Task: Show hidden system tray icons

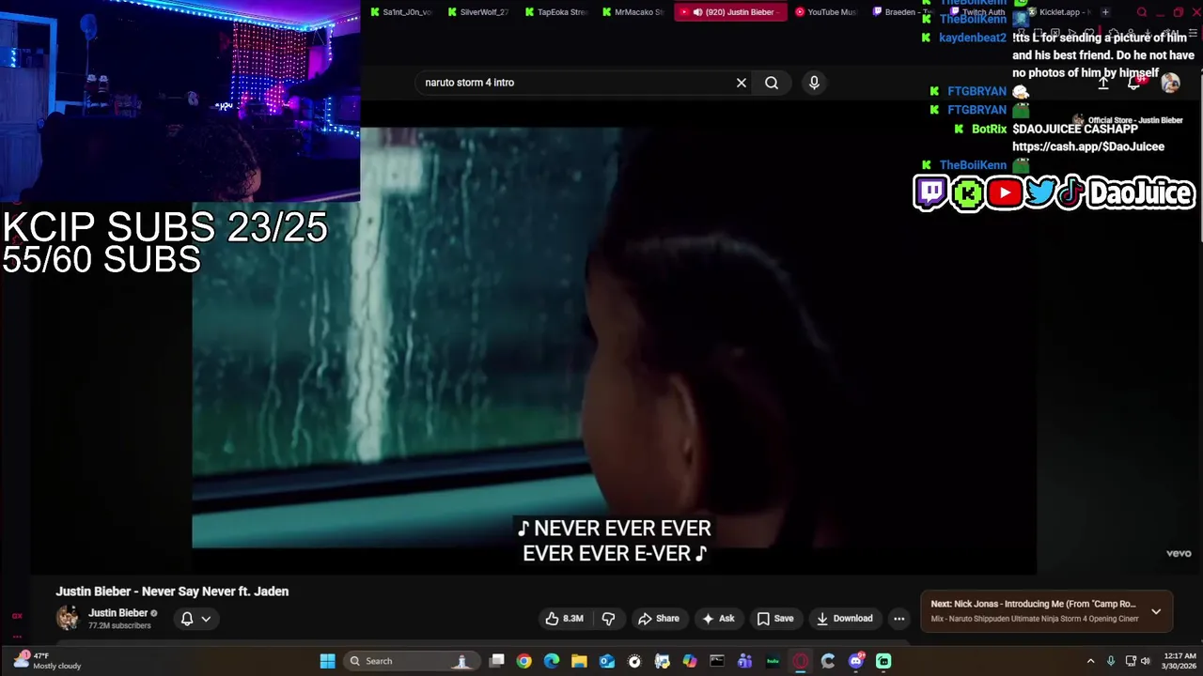Action: click(x=1090, y=661)
